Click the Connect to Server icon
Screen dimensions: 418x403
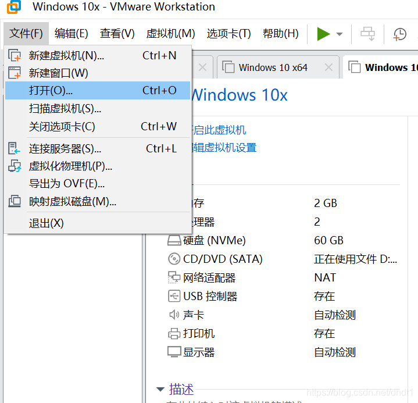point(14,148)
